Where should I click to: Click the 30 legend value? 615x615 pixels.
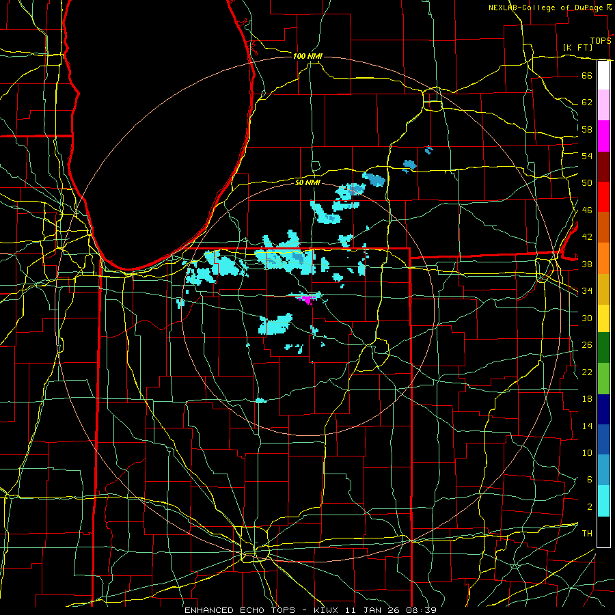click(587, 318)
